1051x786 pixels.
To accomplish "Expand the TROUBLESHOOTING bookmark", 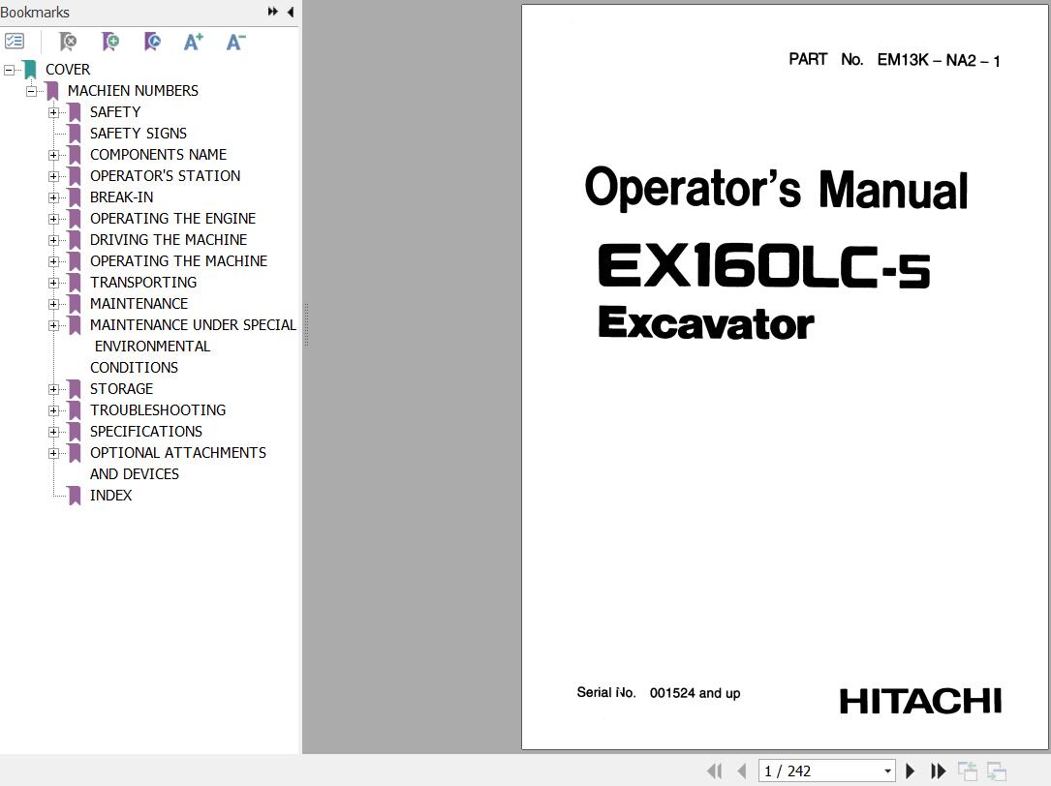I will pyautogui.click(x=53, y=410).
